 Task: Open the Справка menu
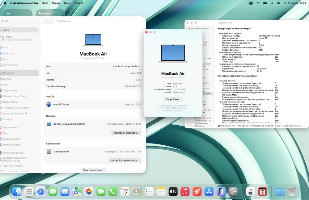point(78,3)
